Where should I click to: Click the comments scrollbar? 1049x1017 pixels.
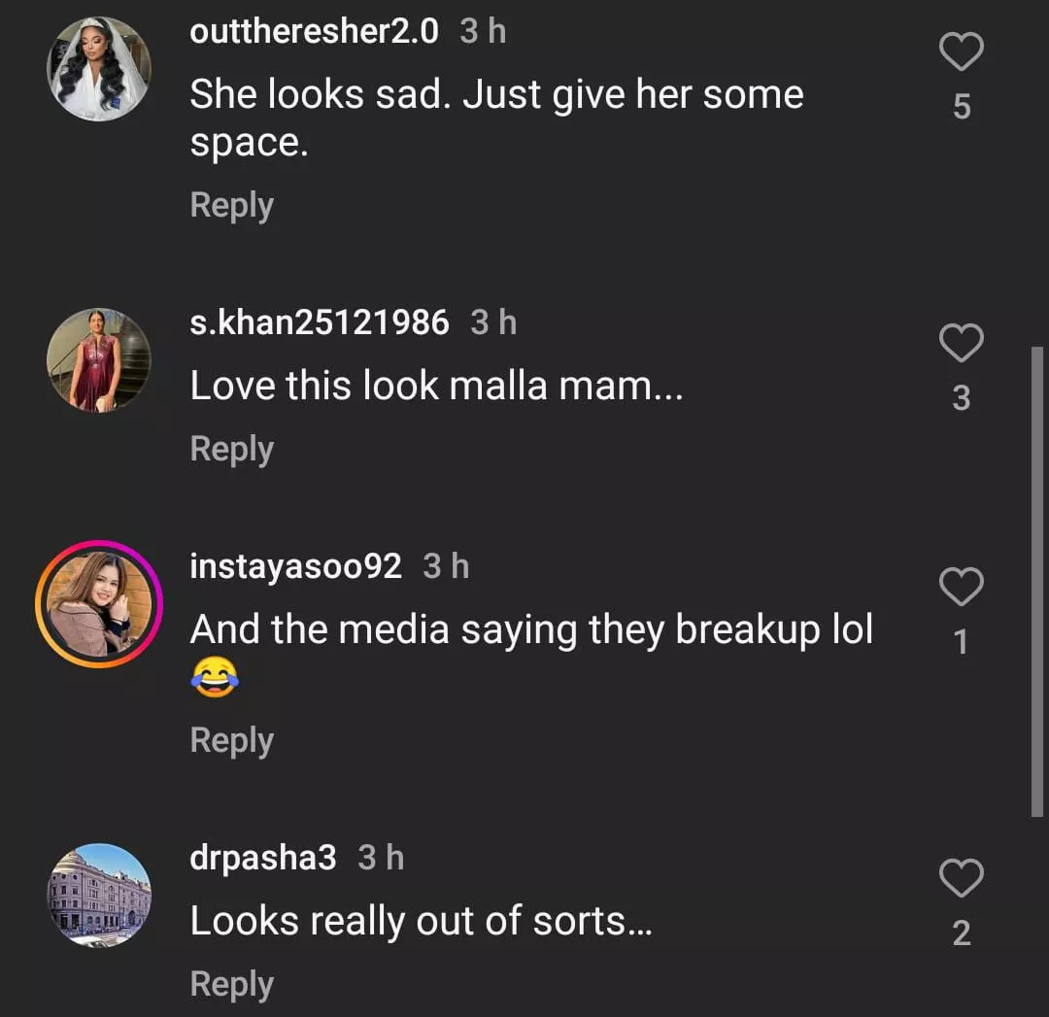pos(1036,581)
